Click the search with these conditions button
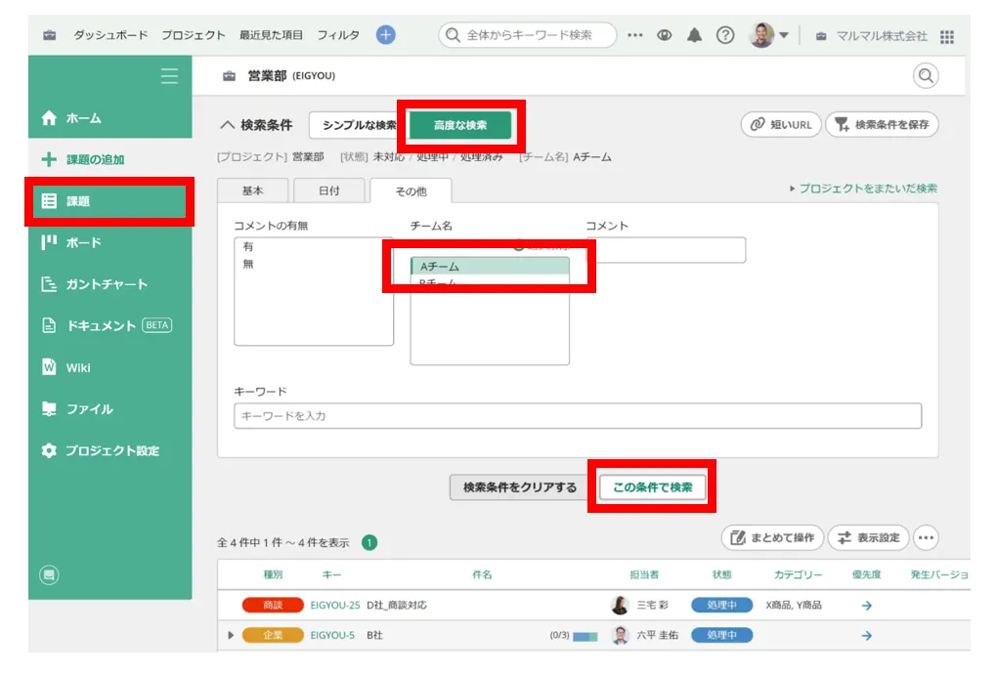Image resolution: width=997 pixels, height=676 pixels. tap(652, 486)
